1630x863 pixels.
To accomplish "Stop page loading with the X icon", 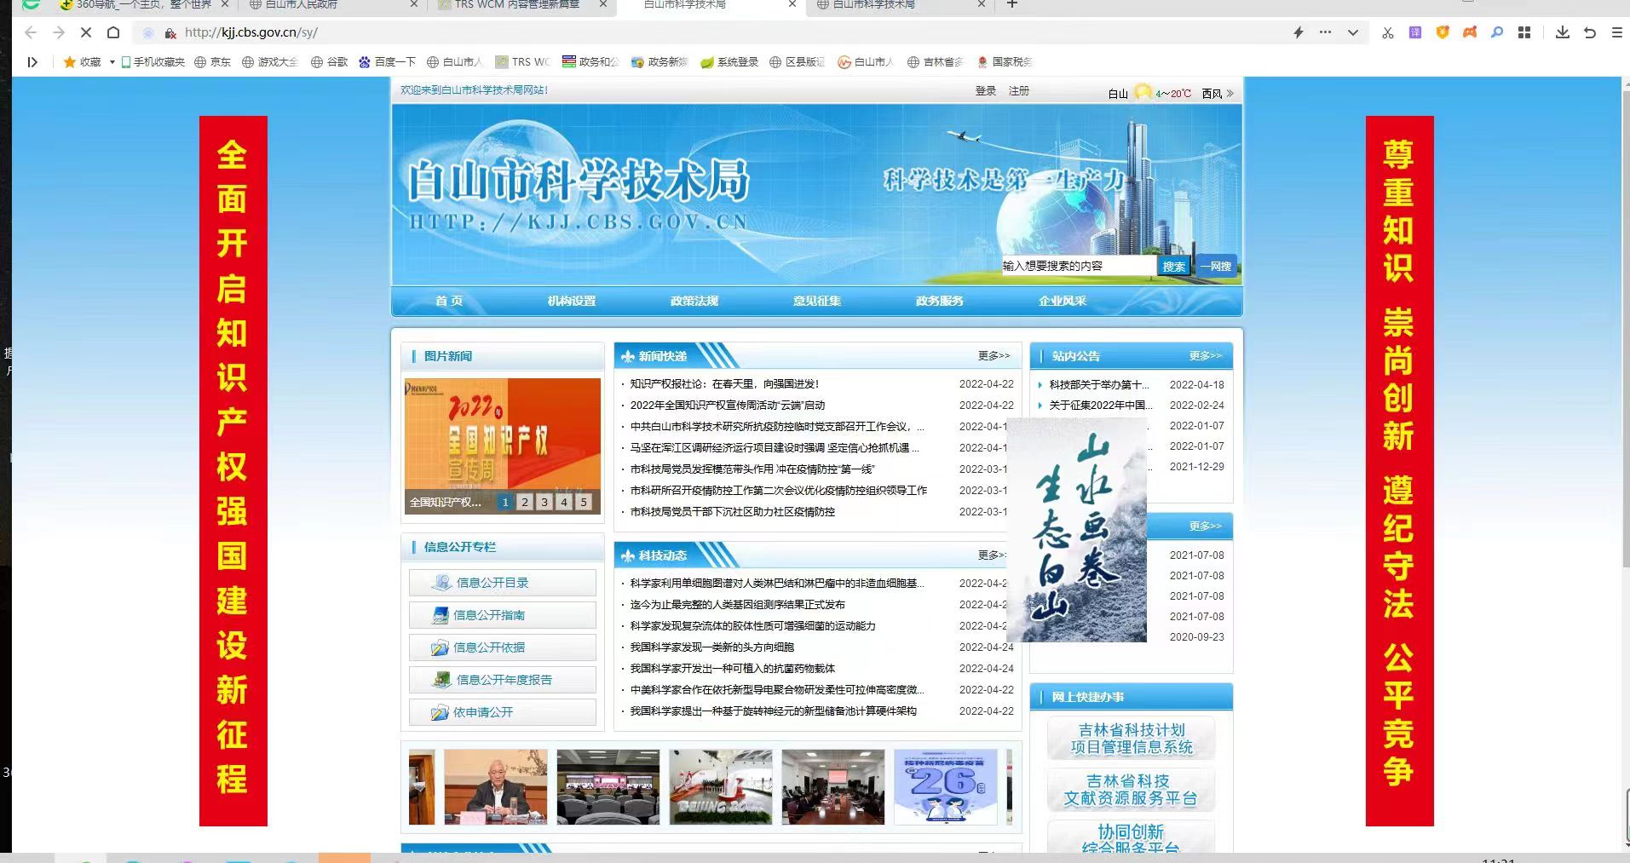I will point(86,32).
